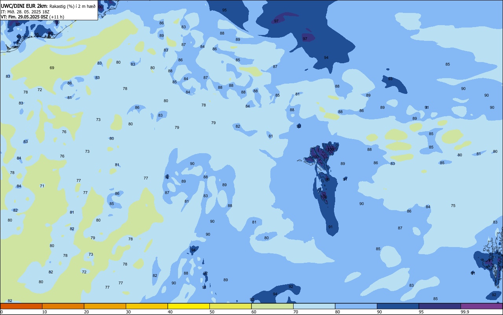Click the purple legend swatch above 99.9

[481, 306]
